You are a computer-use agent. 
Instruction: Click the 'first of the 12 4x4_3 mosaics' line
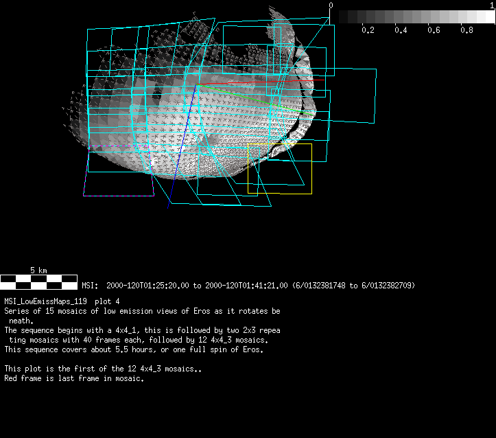[104, 369]
